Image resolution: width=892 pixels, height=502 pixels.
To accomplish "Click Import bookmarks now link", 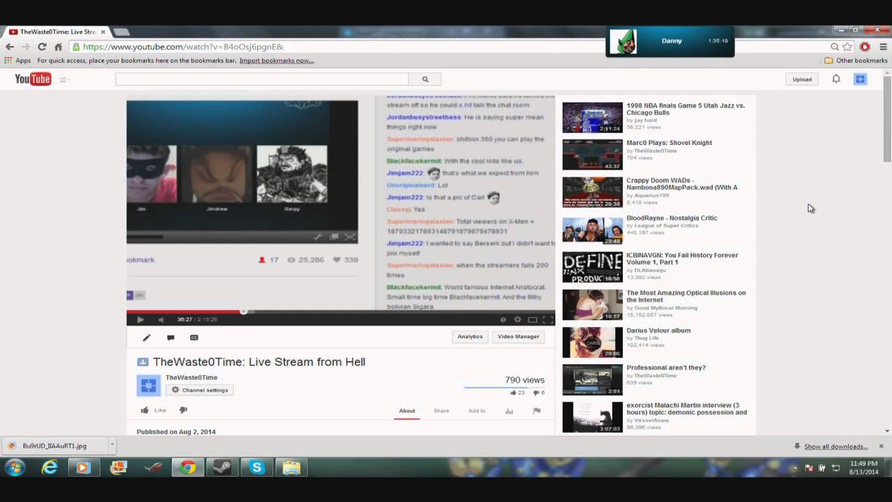I will point(277,61).
